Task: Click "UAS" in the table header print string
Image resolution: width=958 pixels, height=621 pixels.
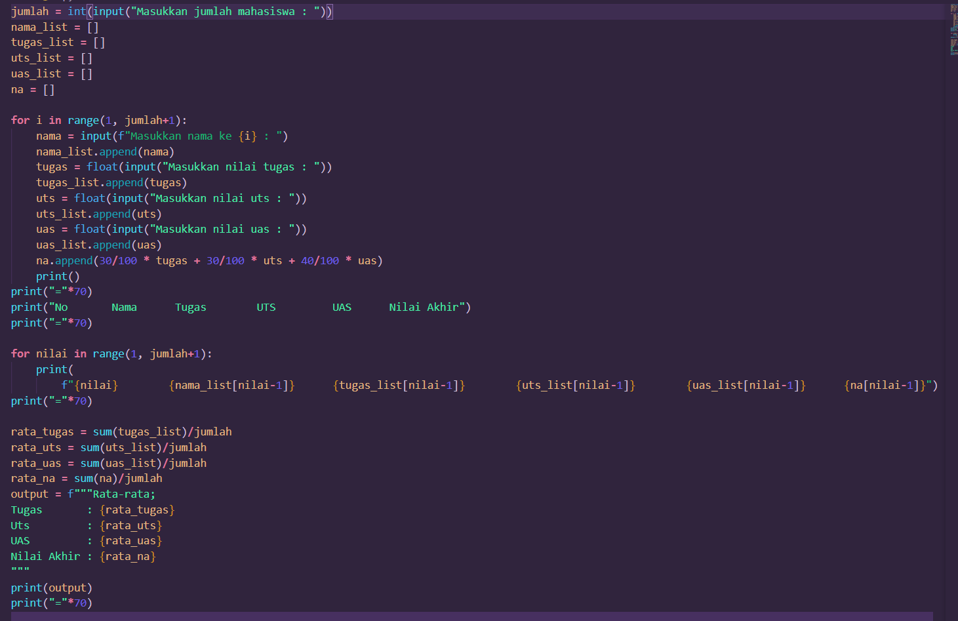Action: click(342, 308)
